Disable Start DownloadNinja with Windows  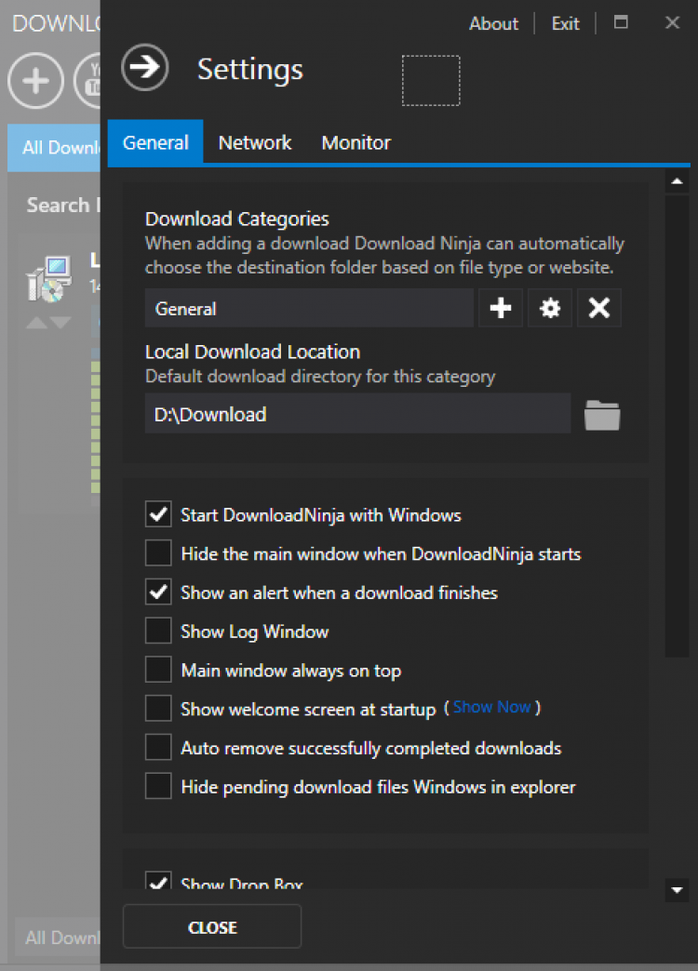158,514
